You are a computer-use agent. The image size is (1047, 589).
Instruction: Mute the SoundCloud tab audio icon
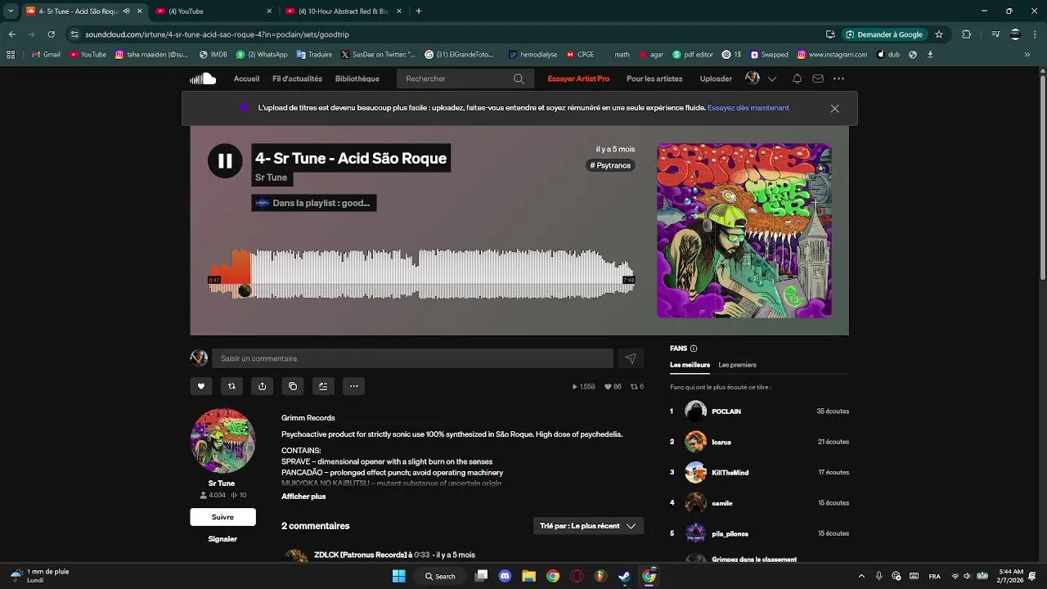(126, 11)
